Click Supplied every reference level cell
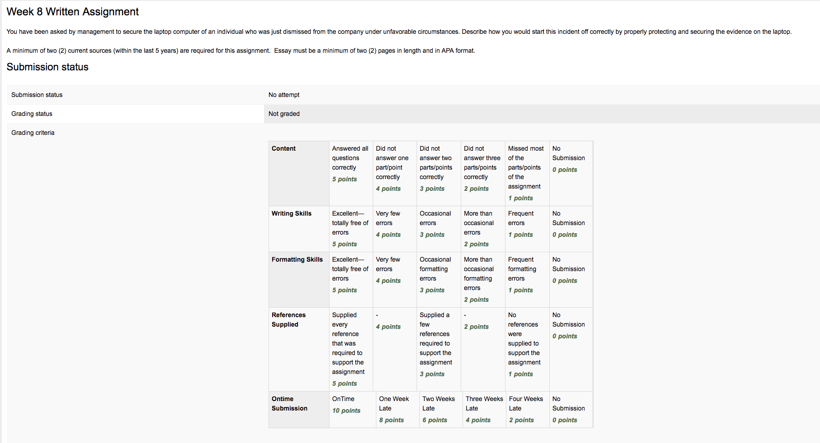The width and height of the screenshot is (820, 443). (x=351, y=350)
